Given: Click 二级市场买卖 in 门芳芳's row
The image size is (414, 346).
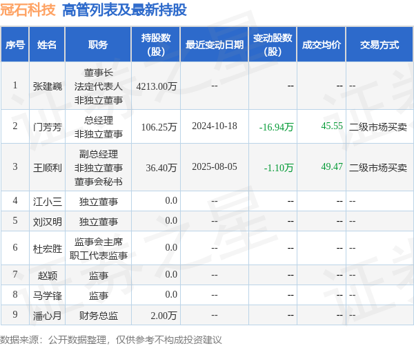Looking at the screenshot, I should click(x=378, y=127).
